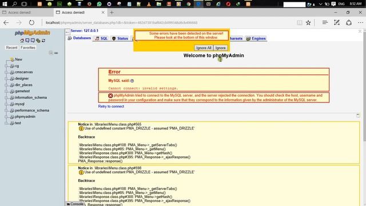Expand the mysql database node
366x206 pixels.
click(x=6, y=104)
